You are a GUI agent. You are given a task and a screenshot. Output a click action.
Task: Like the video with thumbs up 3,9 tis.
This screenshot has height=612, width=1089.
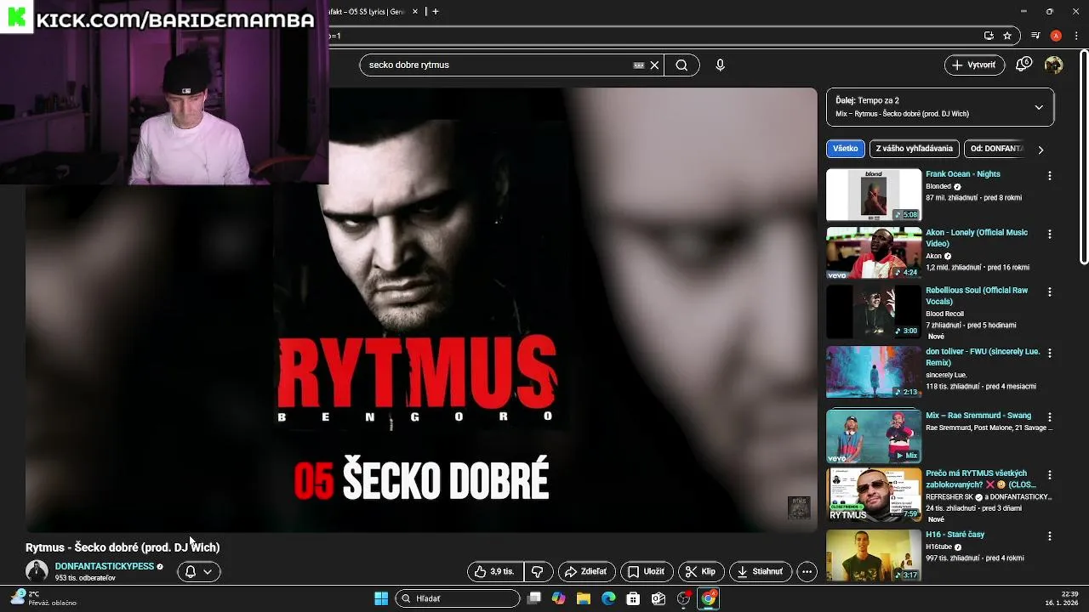pyautogui.click(x=495, y=572)
